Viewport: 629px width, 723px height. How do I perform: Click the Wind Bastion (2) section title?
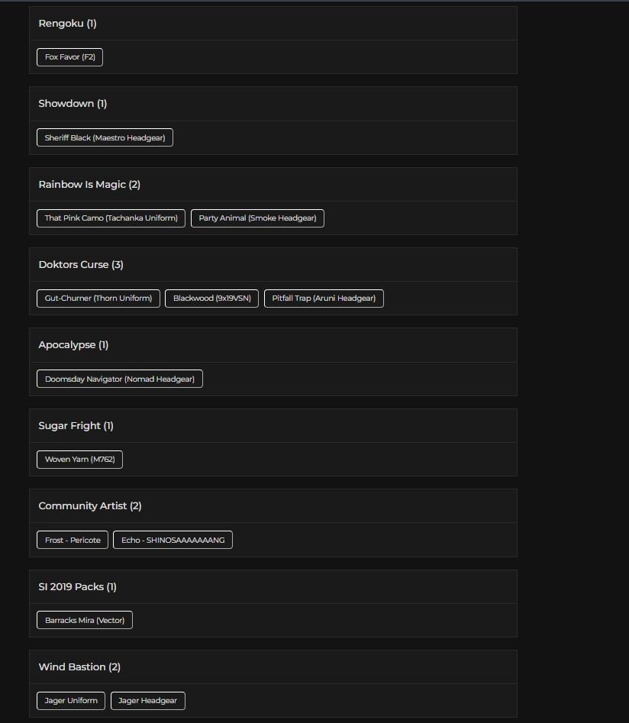[79, 667]
